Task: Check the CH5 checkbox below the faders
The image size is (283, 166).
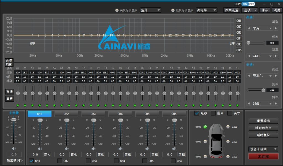Action: pos(145,161)
